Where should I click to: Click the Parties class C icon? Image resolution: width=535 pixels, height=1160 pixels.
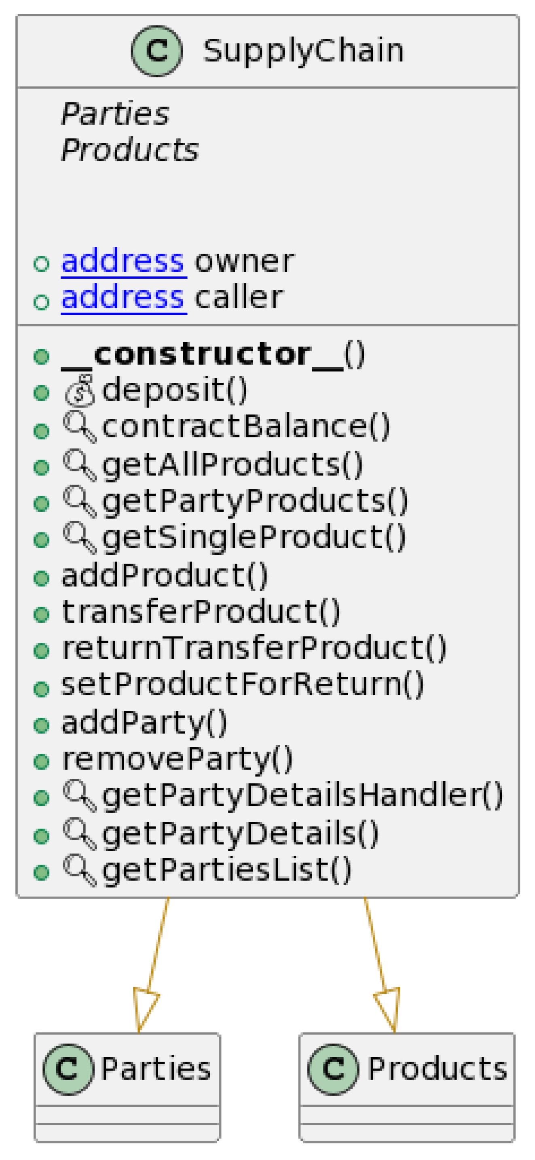68,1069
